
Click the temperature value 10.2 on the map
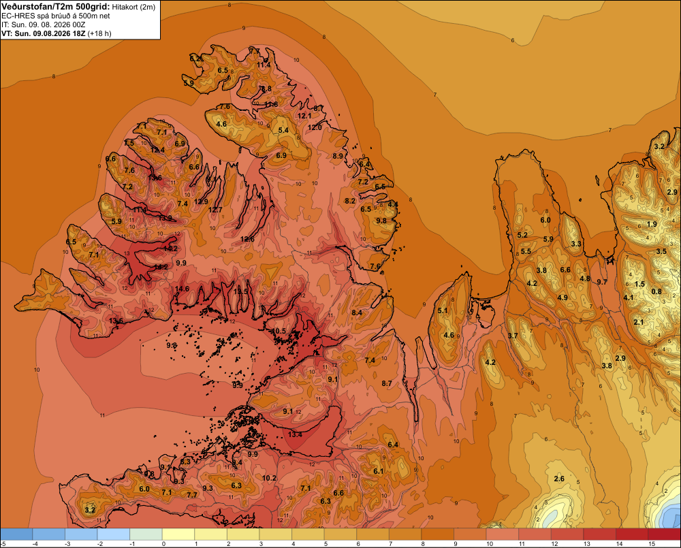[x=269, y=478]
